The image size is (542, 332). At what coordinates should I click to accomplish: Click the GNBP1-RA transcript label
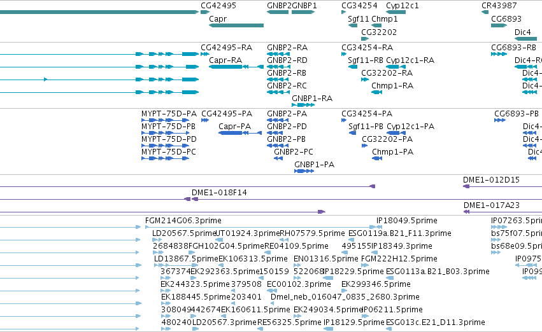(312, 99)
